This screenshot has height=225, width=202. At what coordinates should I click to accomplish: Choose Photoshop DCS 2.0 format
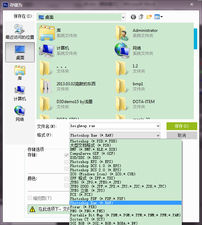[126, 170]
